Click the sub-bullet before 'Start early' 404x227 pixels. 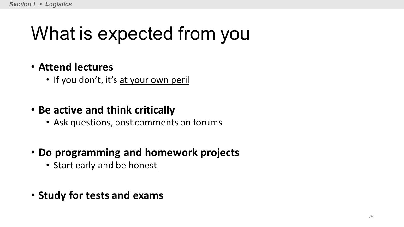48,165
